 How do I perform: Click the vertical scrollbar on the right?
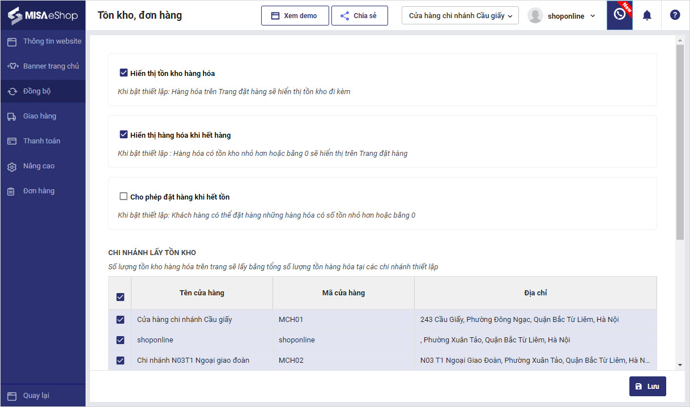[x=680, y=142]
